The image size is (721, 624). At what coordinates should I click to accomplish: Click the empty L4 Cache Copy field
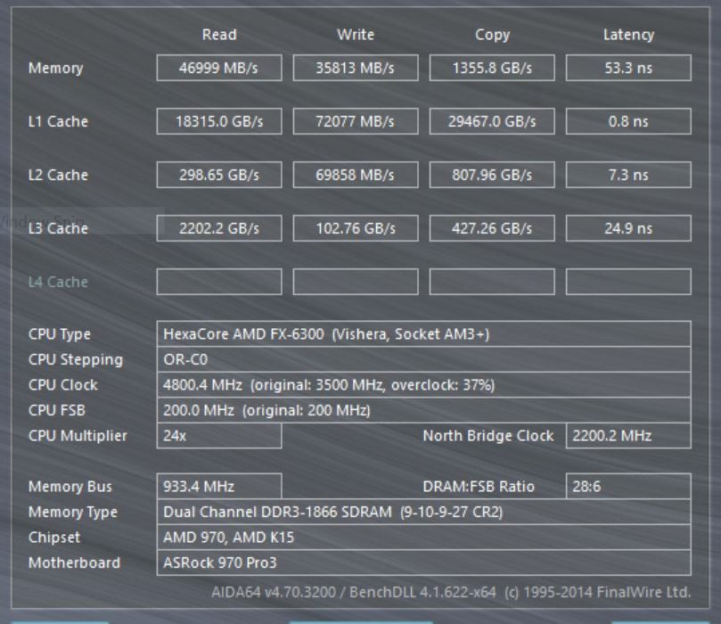492,282
